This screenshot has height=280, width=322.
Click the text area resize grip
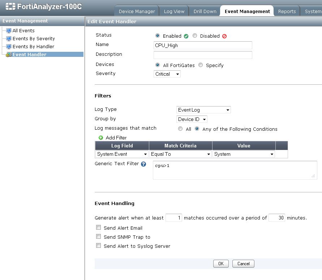coord(313,176)
